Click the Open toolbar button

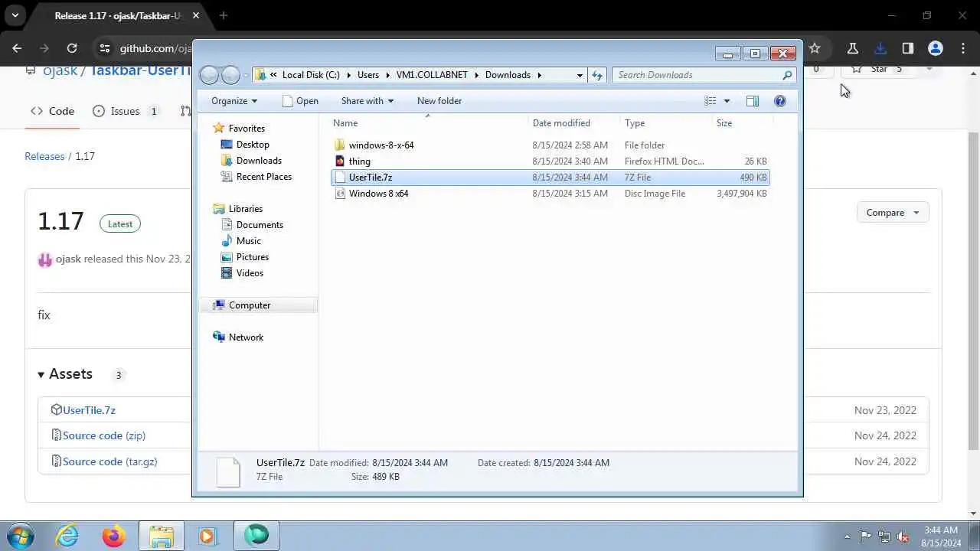300,101
